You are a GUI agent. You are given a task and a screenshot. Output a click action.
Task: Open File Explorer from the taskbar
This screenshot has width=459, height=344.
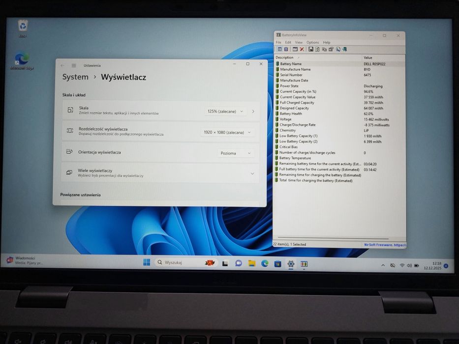[x=252, y=263]
